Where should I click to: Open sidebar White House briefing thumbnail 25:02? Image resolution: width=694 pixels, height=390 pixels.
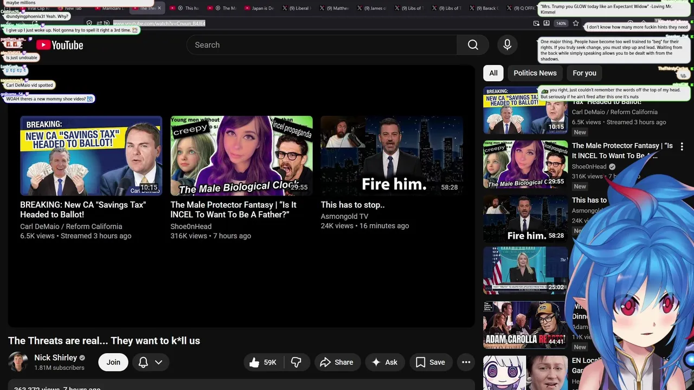click(525, 271)
